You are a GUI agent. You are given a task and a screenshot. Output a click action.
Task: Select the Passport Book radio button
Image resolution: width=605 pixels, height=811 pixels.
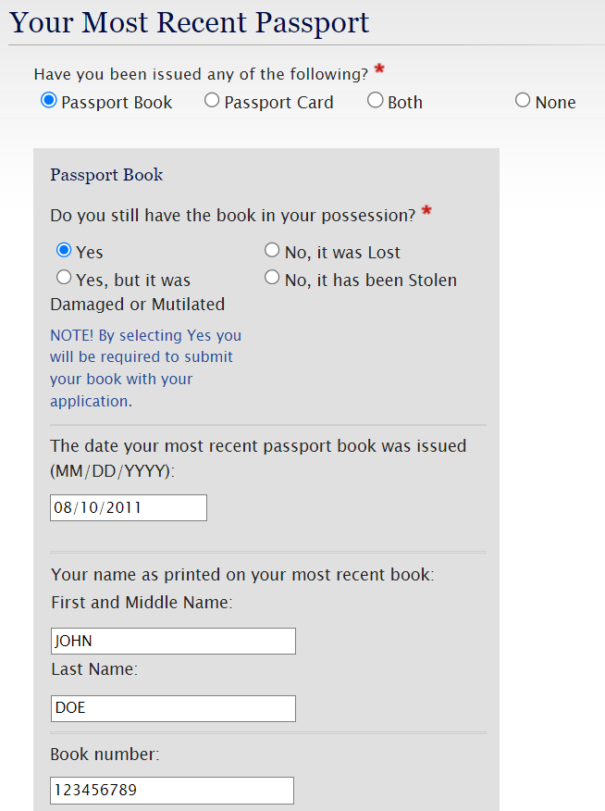49,101
